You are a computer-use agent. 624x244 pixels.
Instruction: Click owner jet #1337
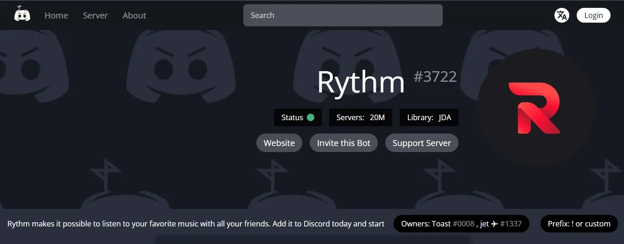[501, 224]
